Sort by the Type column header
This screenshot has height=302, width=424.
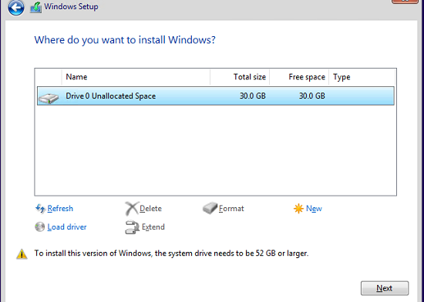point(362,77)
